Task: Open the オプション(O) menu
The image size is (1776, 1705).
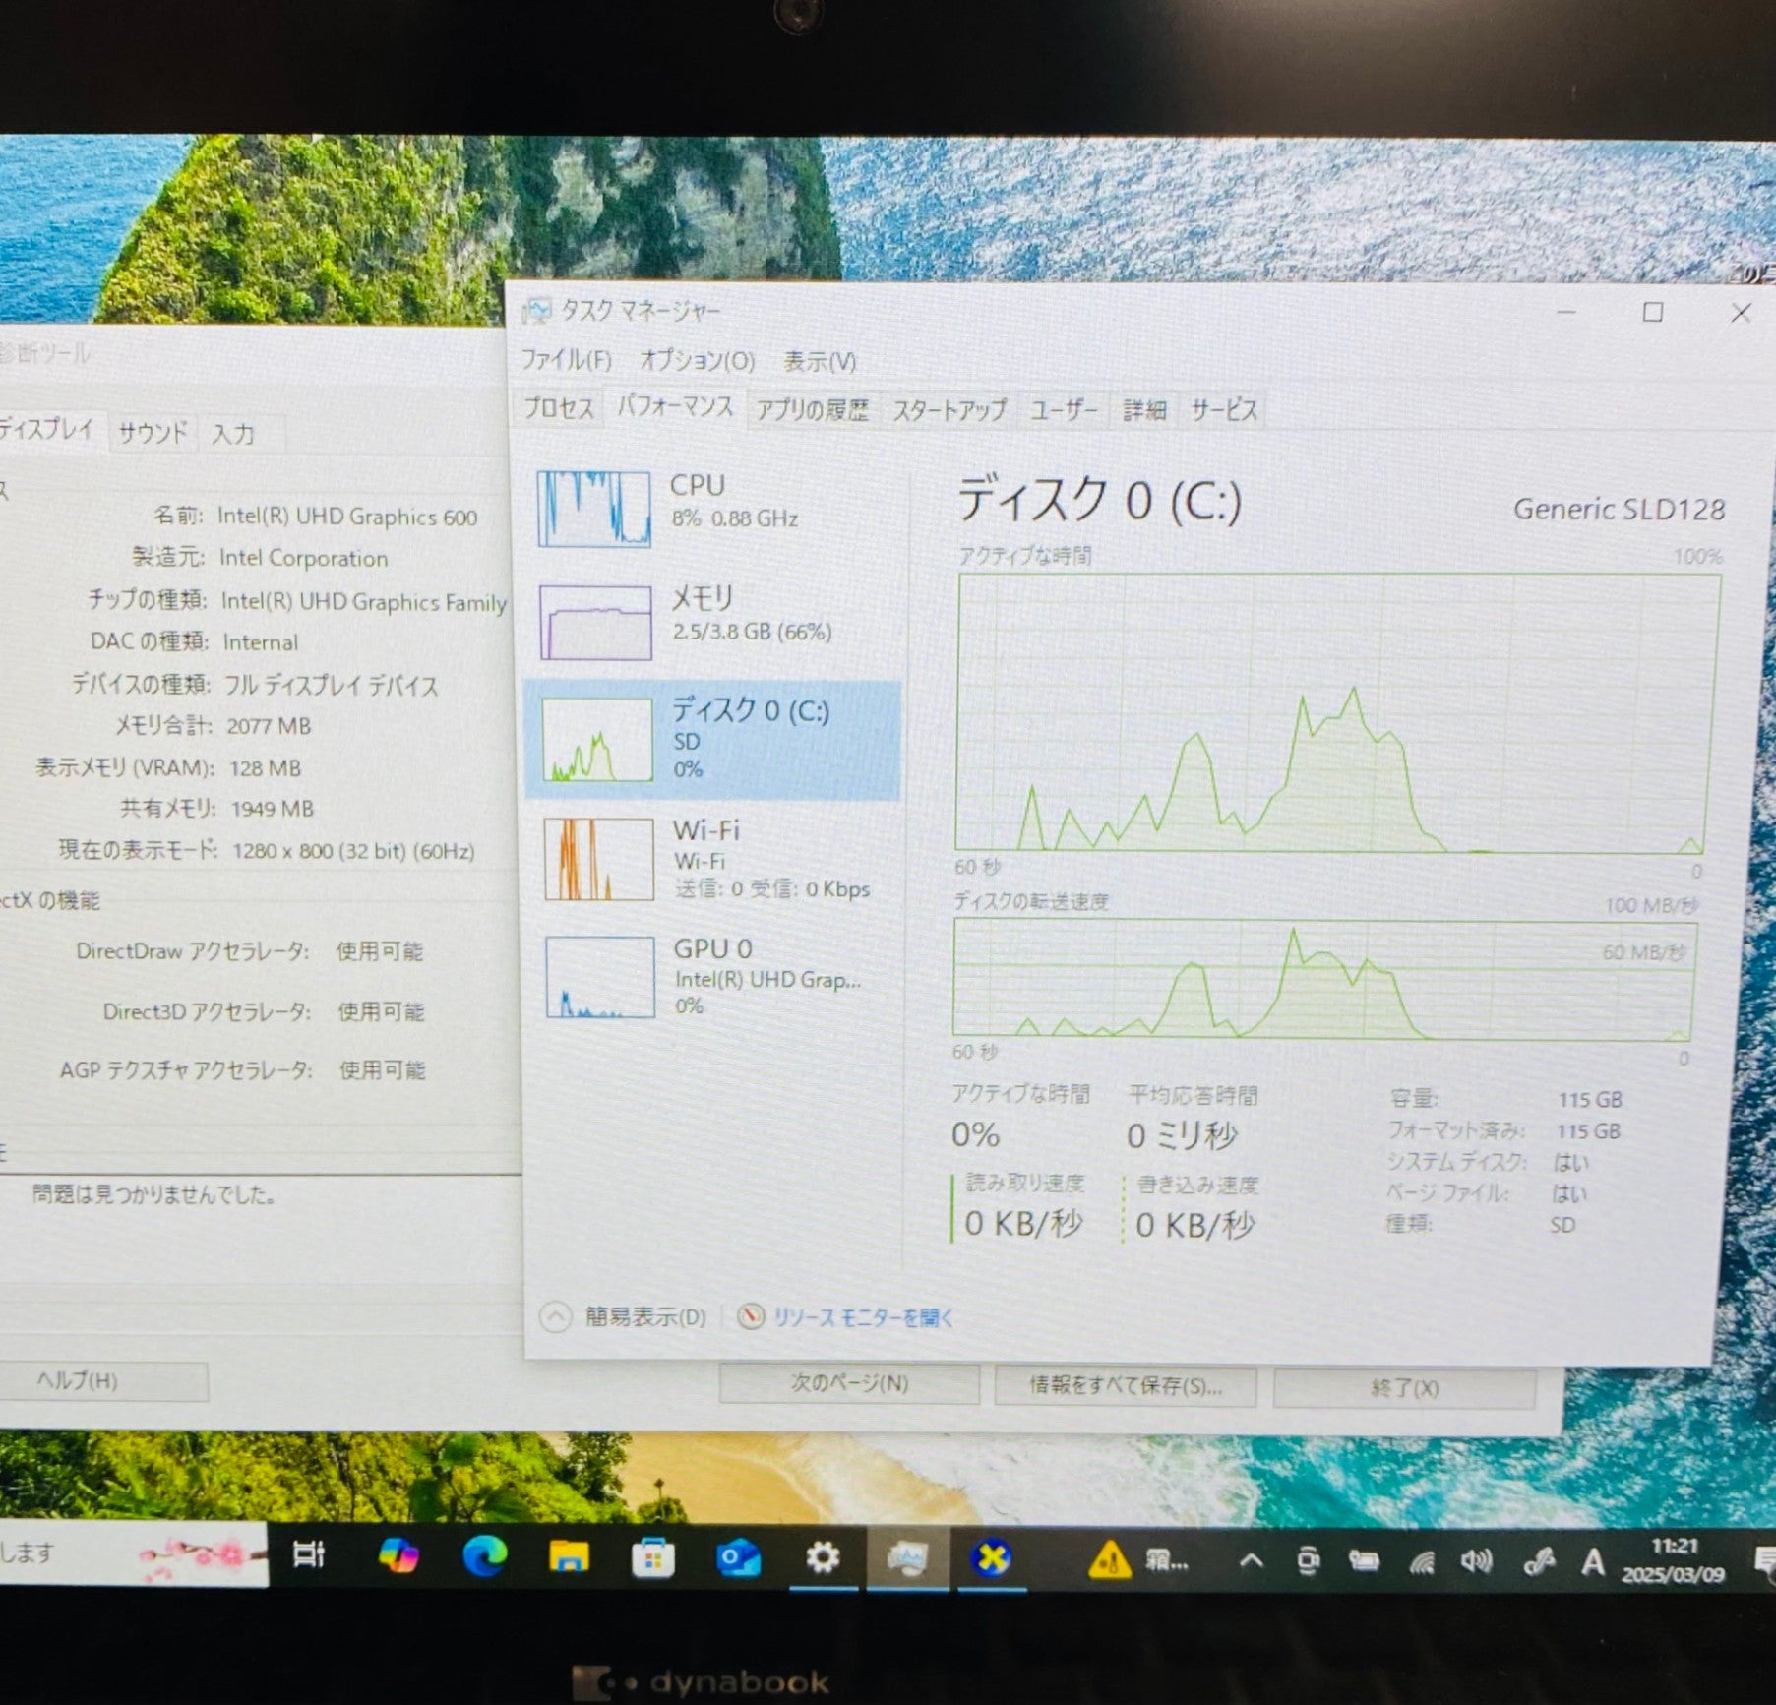Action: (x=697, y=361)
